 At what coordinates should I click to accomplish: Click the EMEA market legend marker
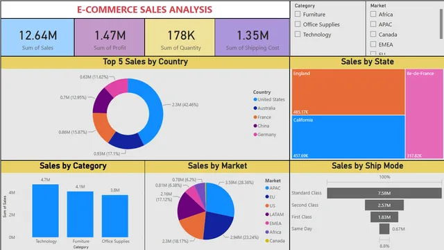click(267, 224)
